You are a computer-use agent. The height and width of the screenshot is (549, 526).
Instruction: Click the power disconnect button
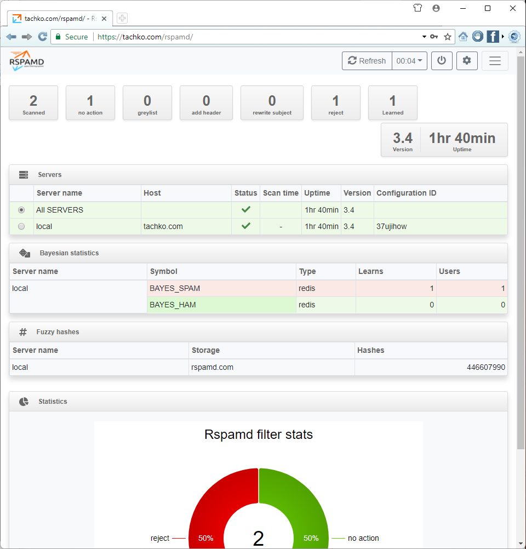(x=442, y=61)
